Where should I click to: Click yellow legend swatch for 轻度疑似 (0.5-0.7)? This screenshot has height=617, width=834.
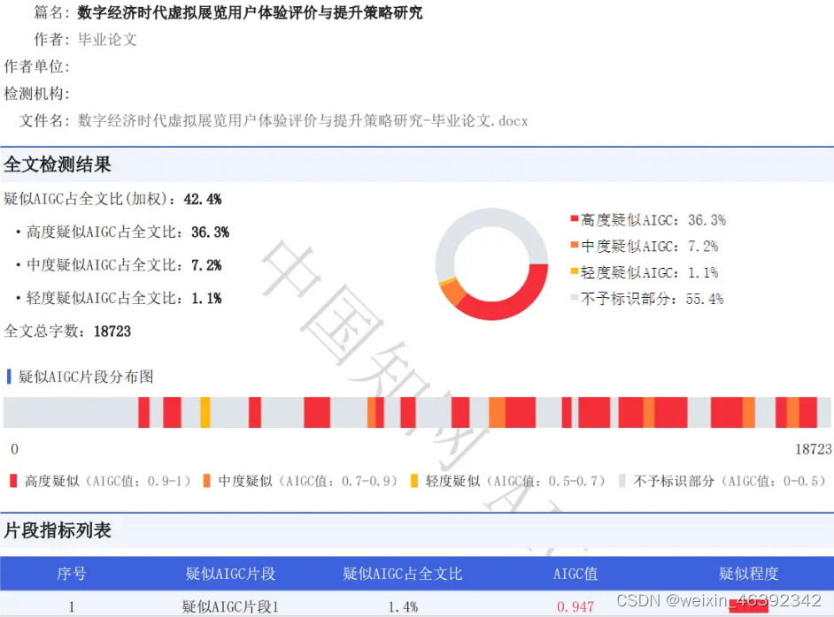(x=414, y=481)
